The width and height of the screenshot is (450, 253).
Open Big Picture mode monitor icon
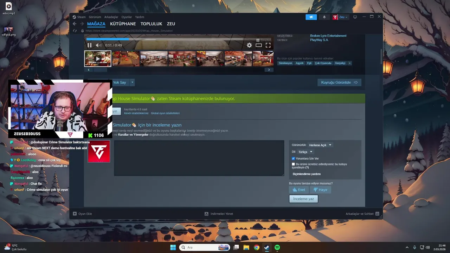355,17
